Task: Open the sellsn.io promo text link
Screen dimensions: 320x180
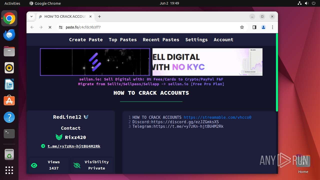Action: 151,79
